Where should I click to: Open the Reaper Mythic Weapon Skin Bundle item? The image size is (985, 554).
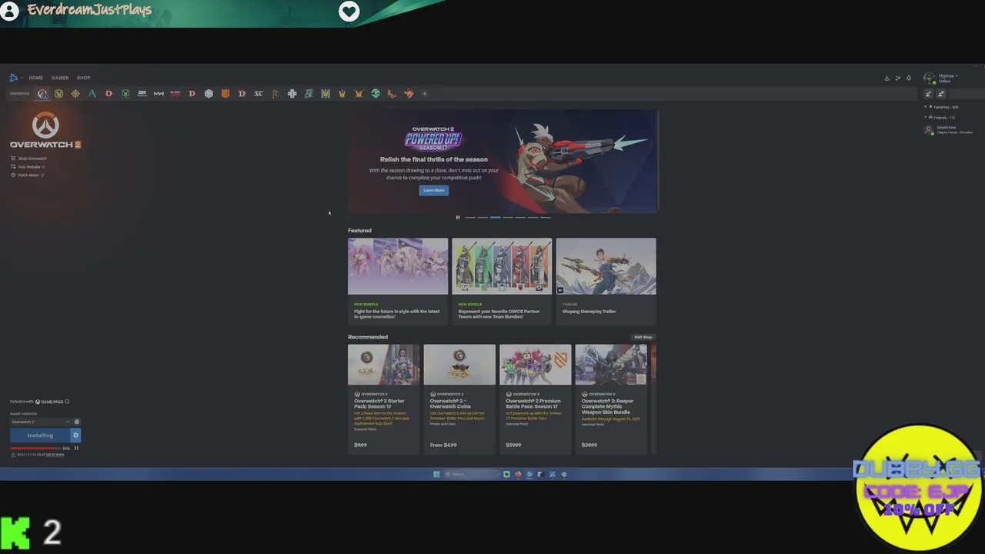click(611, 399)
